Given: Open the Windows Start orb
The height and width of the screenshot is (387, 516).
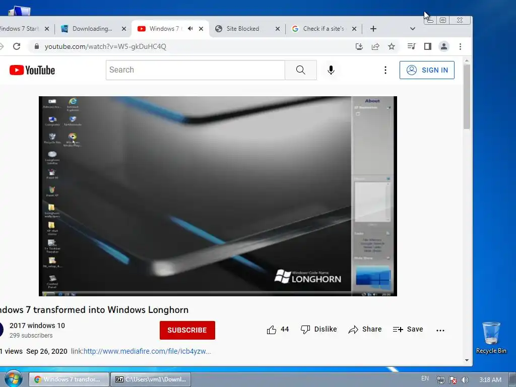Looking at the screenshot, I should (13, 379).
